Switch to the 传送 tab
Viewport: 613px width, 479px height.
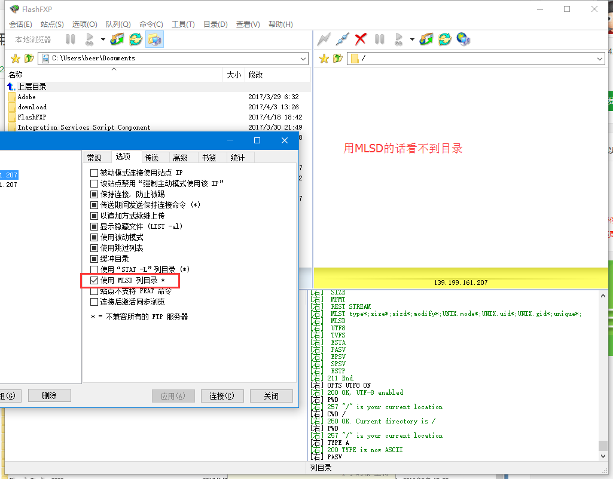pyautogui.click(x=152, y=158)
